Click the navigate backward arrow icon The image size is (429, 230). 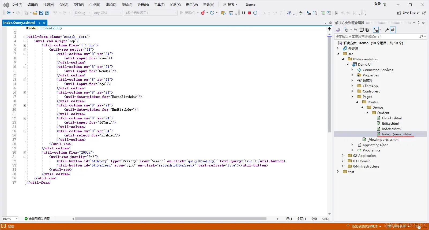[x=9, y=13]
